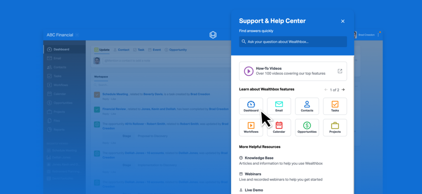422x194 pixels.
Task: Open recently viewed Delilah Jones
Action: (x=62, y=157)
